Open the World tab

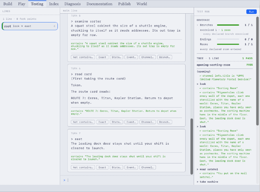point(142,4)
